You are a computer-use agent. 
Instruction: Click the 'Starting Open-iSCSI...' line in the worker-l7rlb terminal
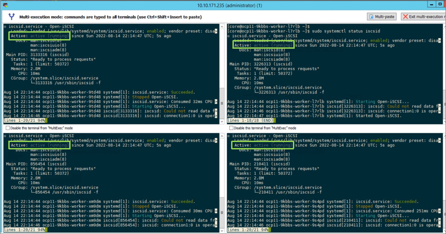tap(318, 102)
